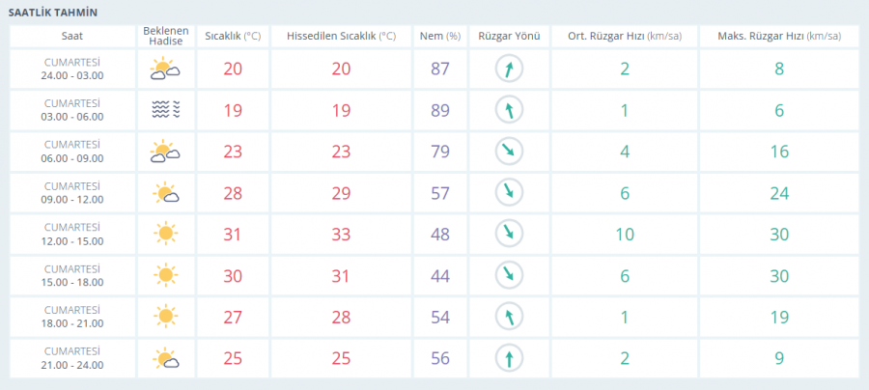
Task: Select the CUMARTESİ 24.00 - 03.00 time cell
Action: (x=72, y=70)
